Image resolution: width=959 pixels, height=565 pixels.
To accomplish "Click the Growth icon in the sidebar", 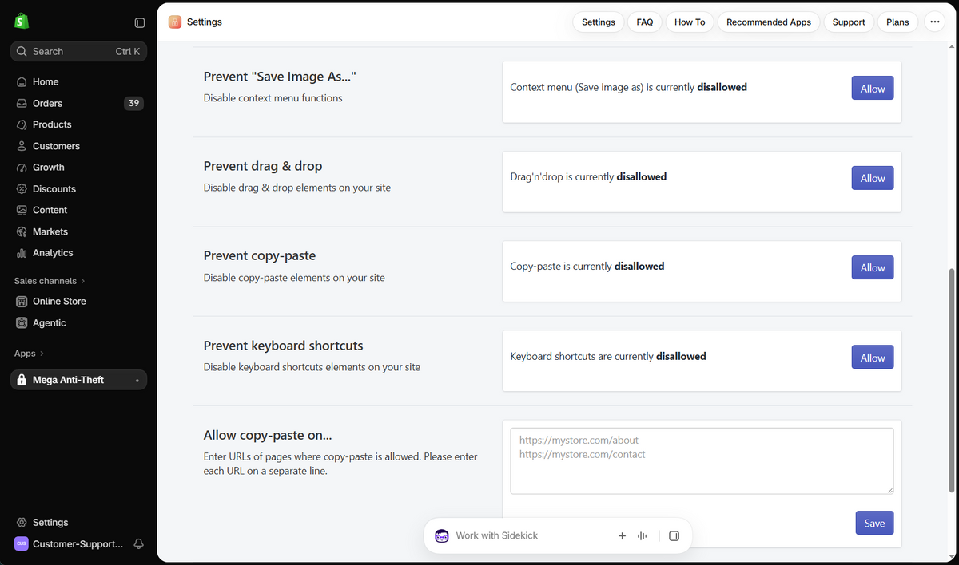I will (22, 168).
